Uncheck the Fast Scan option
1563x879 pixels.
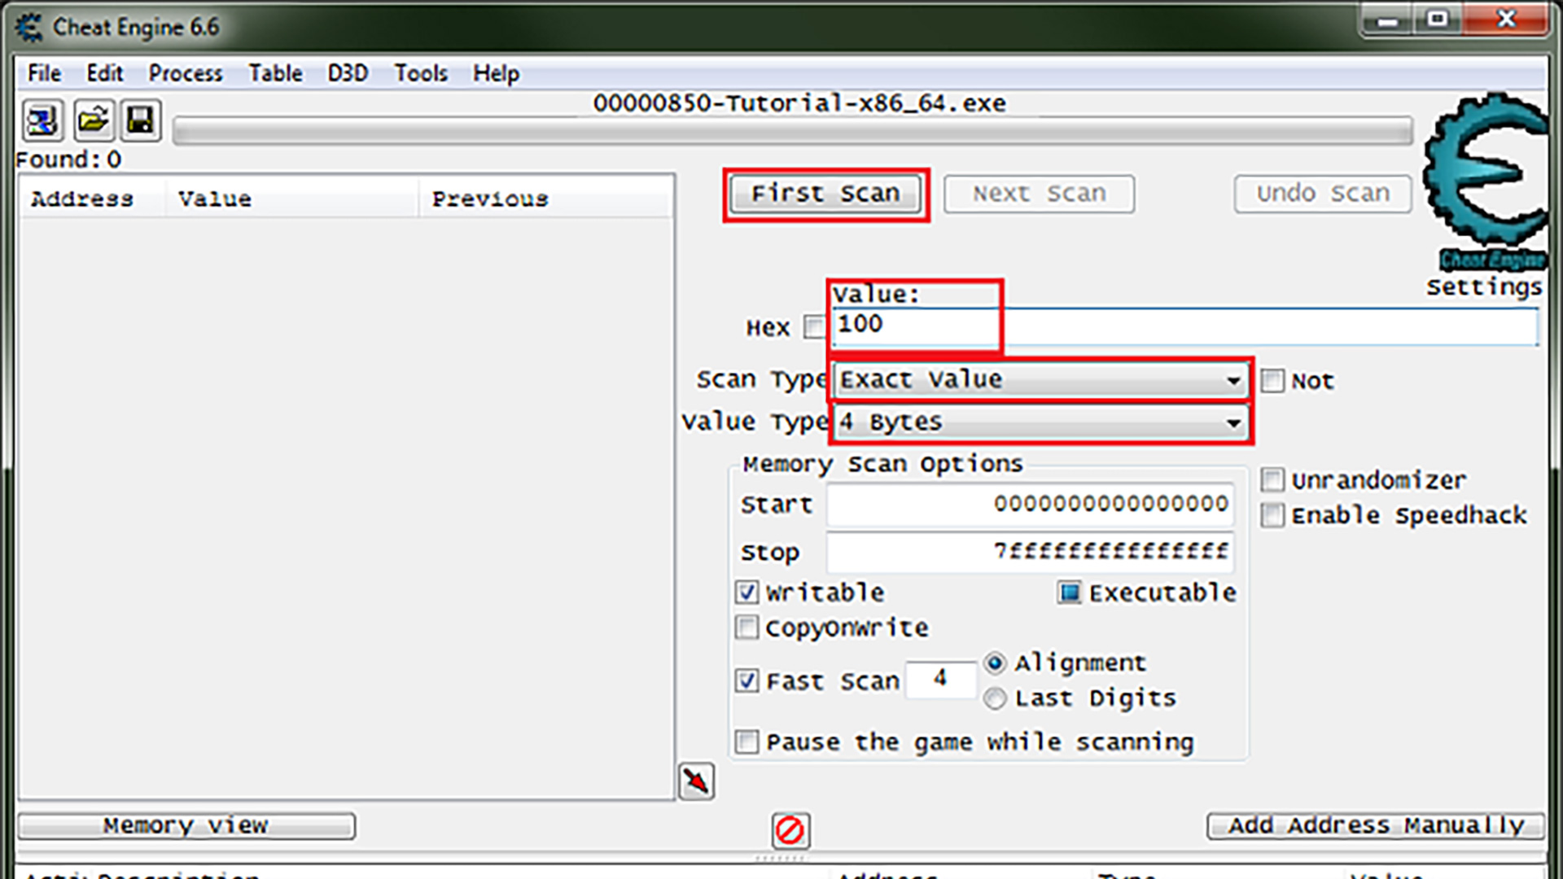tap(746, 680)
